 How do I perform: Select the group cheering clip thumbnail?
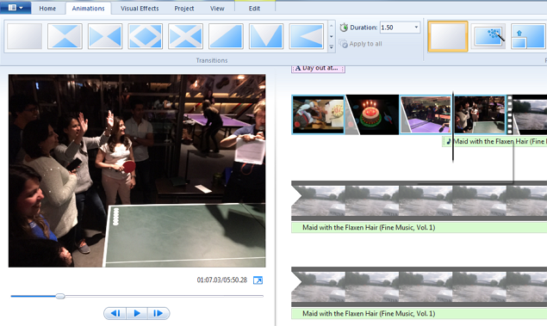[480, 115]
